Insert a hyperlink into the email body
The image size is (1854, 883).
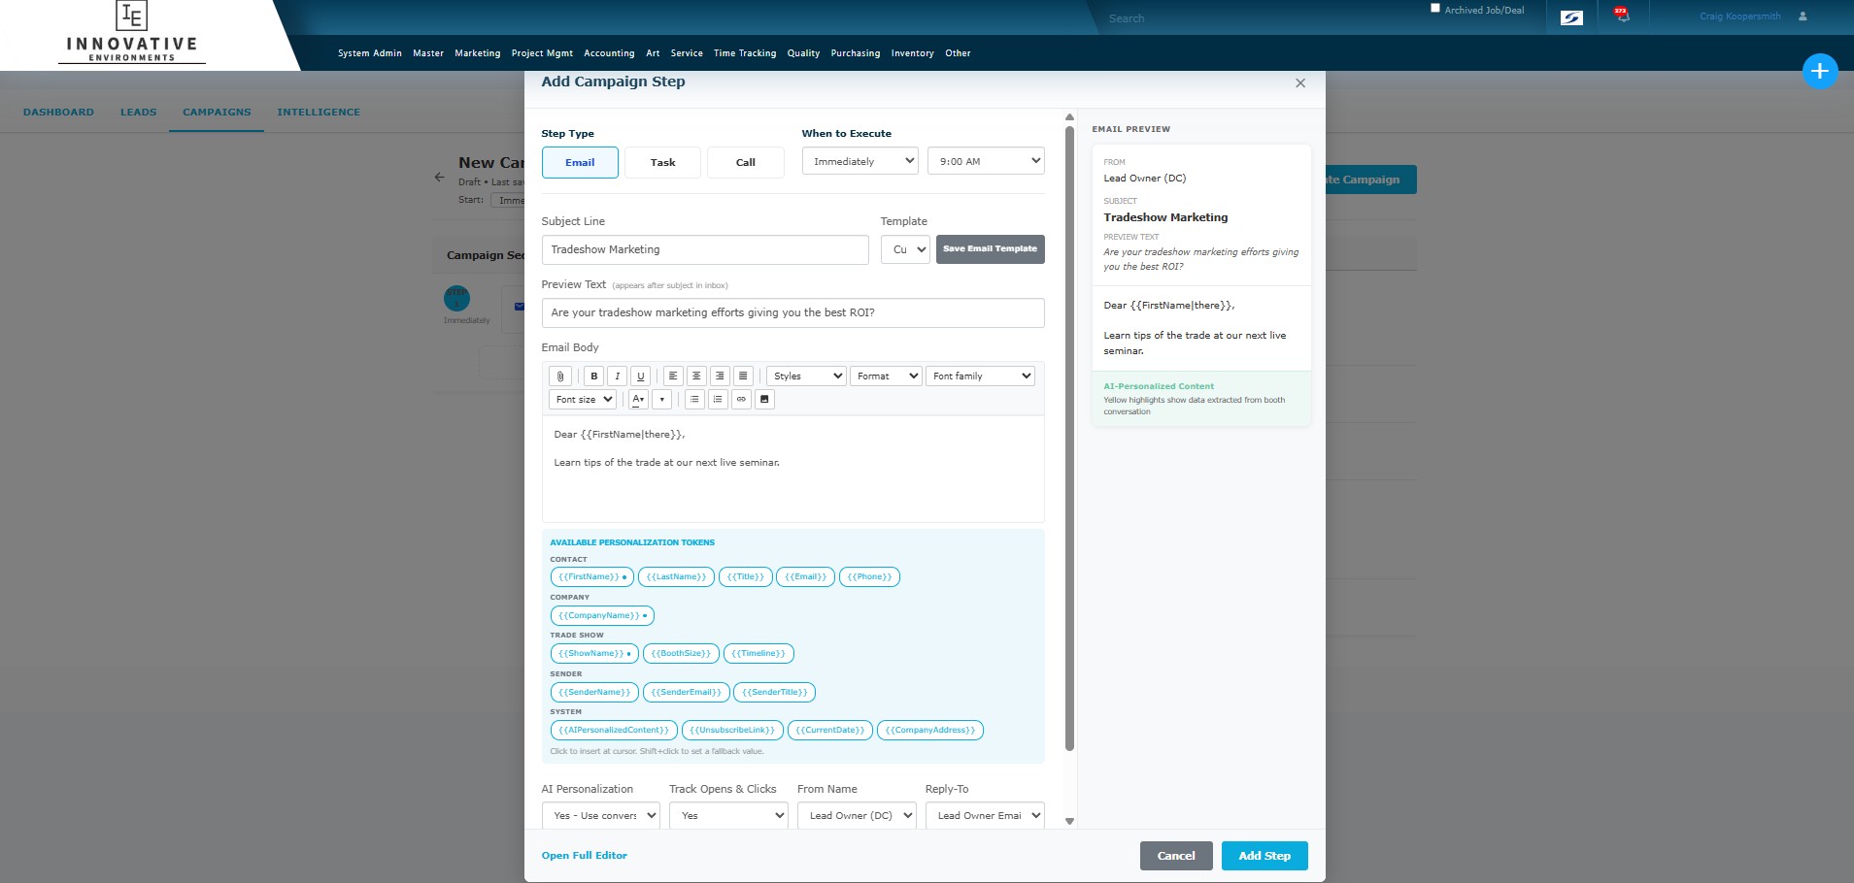[x=742, y=399]
